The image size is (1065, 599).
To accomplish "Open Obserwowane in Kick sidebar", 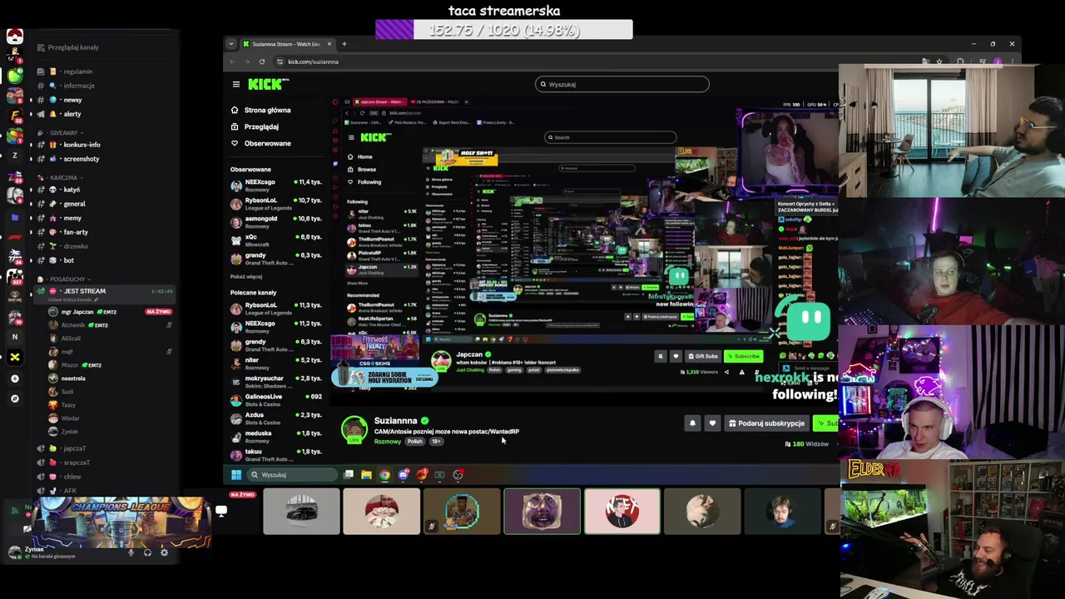I will [x=261, y=143].
